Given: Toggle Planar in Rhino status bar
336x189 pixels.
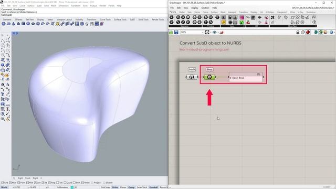Looking at the screenshot, I should tap(123, 187).
